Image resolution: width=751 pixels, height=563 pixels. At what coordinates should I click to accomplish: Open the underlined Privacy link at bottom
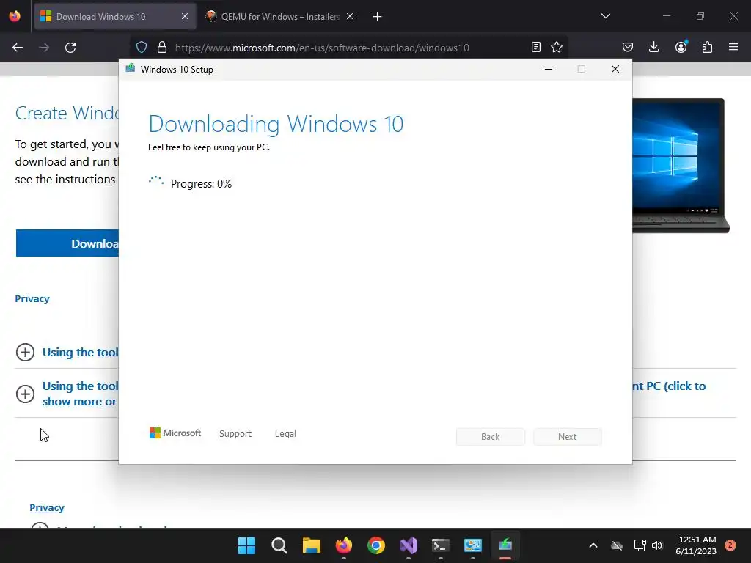(47, 507)
